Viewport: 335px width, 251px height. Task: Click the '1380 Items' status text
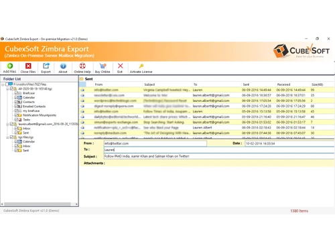[299, 211]
